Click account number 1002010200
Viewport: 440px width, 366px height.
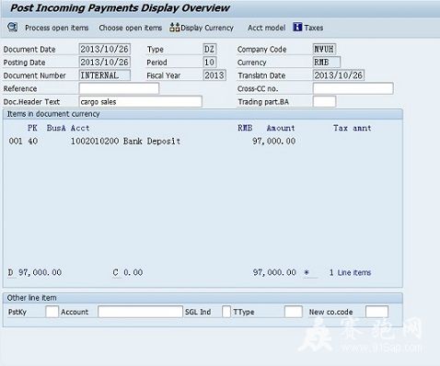[95, 142]
